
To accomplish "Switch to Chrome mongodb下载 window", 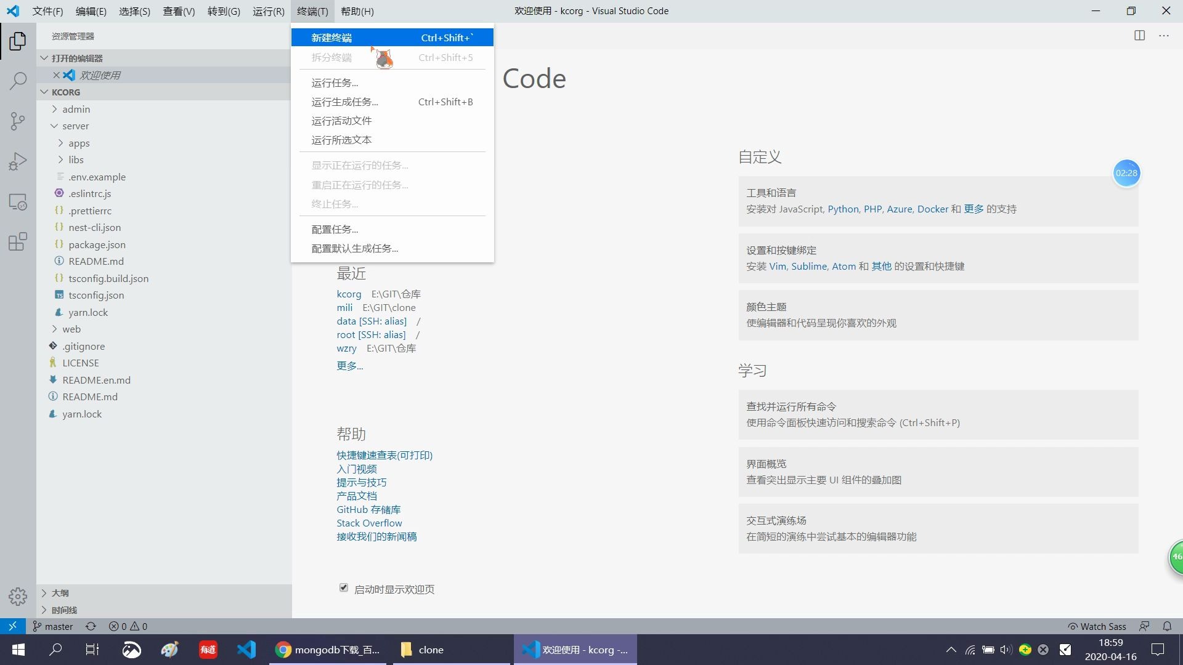I will [328, 650].
